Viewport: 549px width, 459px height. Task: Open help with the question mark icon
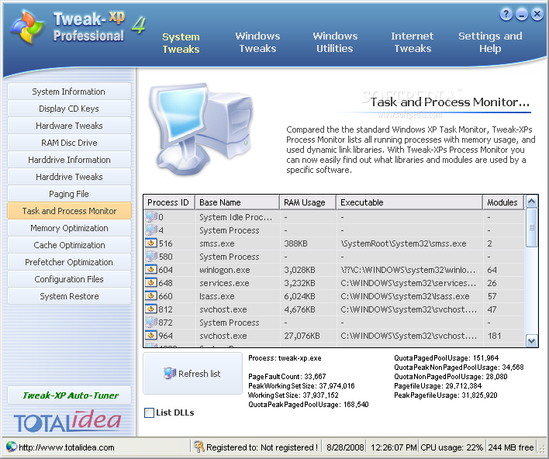pos(506,15)
